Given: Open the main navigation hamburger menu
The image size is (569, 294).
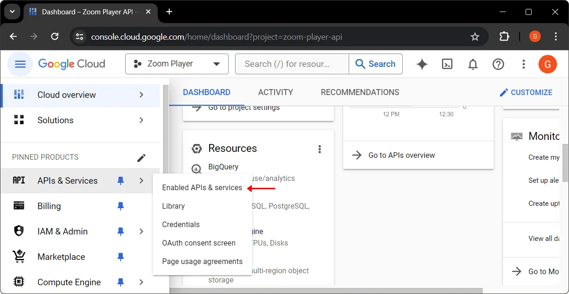Looking at the screenshot, I should pyautogui.click(x=20, y=64).
